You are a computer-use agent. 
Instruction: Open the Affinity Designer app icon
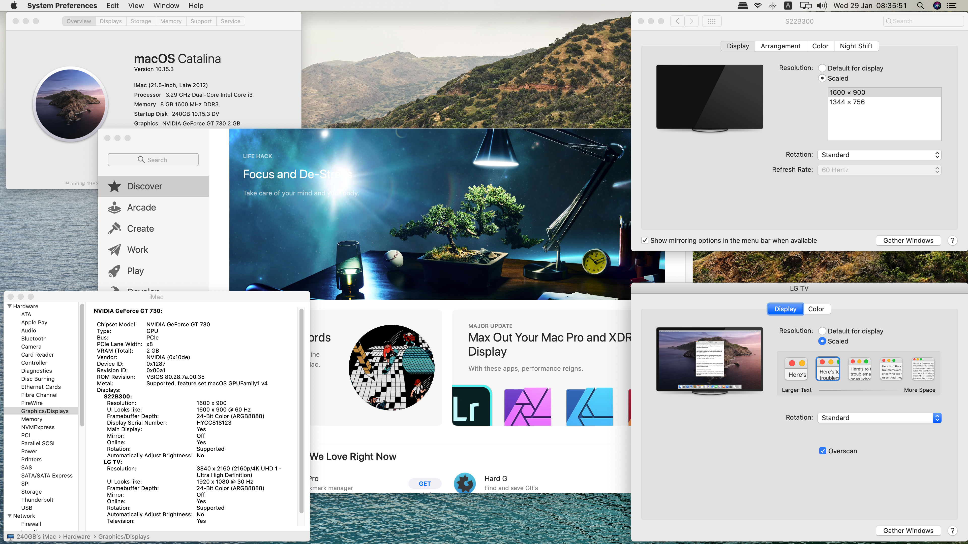coord(590,406)
